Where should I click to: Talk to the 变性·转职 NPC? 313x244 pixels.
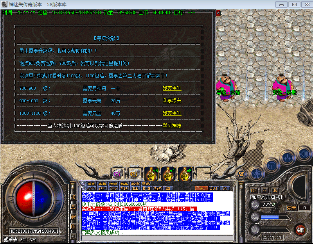tap(283, 87)
